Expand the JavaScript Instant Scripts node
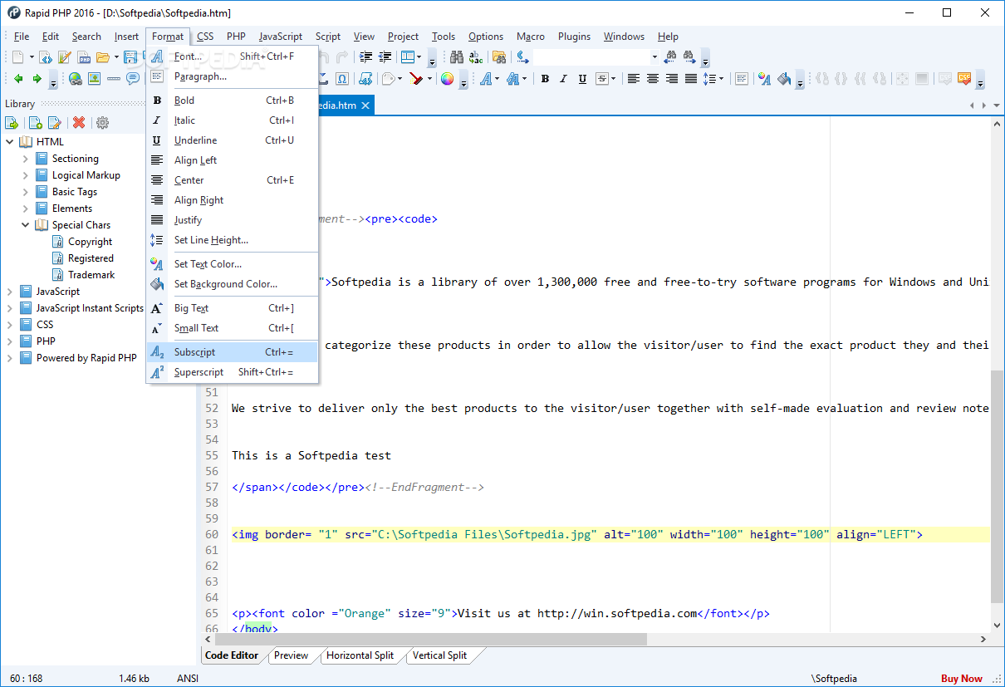The width and height of the screenshot is (1005, 687). (10, 308)
